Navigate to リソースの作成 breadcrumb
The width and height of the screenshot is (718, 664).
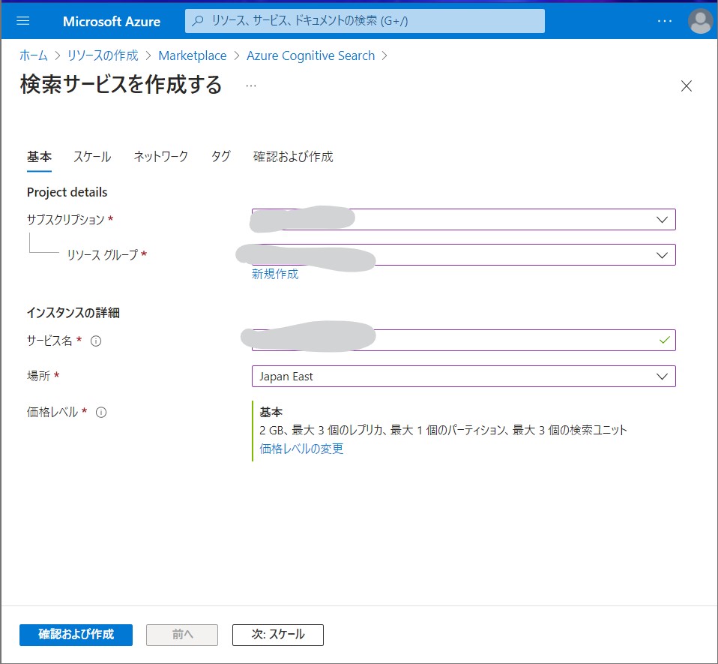pos(103,56)
